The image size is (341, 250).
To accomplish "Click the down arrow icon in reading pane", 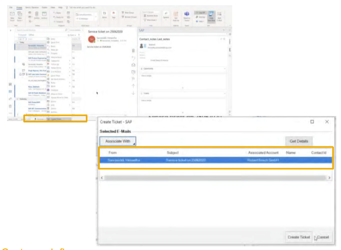I will pyautogui.click(x=133, y=93).
